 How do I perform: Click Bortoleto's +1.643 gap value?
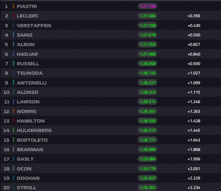click(194, 140)
